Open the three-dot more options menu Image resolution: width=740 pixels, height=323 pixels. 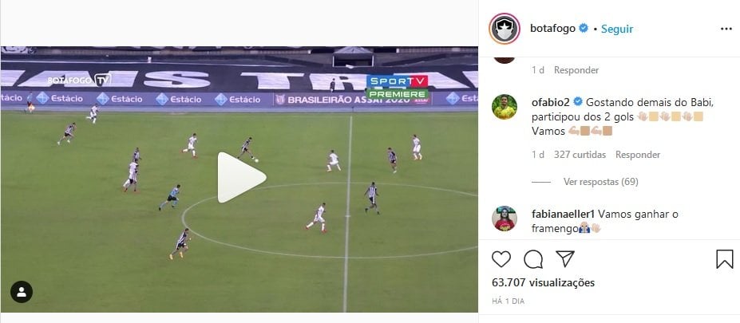726,29
